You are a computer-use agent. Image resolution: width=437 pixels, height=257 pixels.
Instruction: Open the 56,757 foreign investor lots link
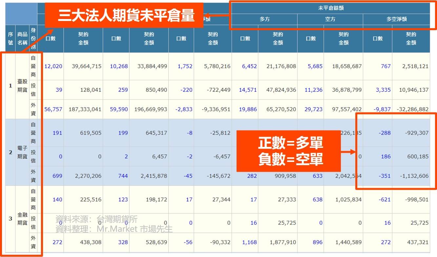[x=53, y=109]
